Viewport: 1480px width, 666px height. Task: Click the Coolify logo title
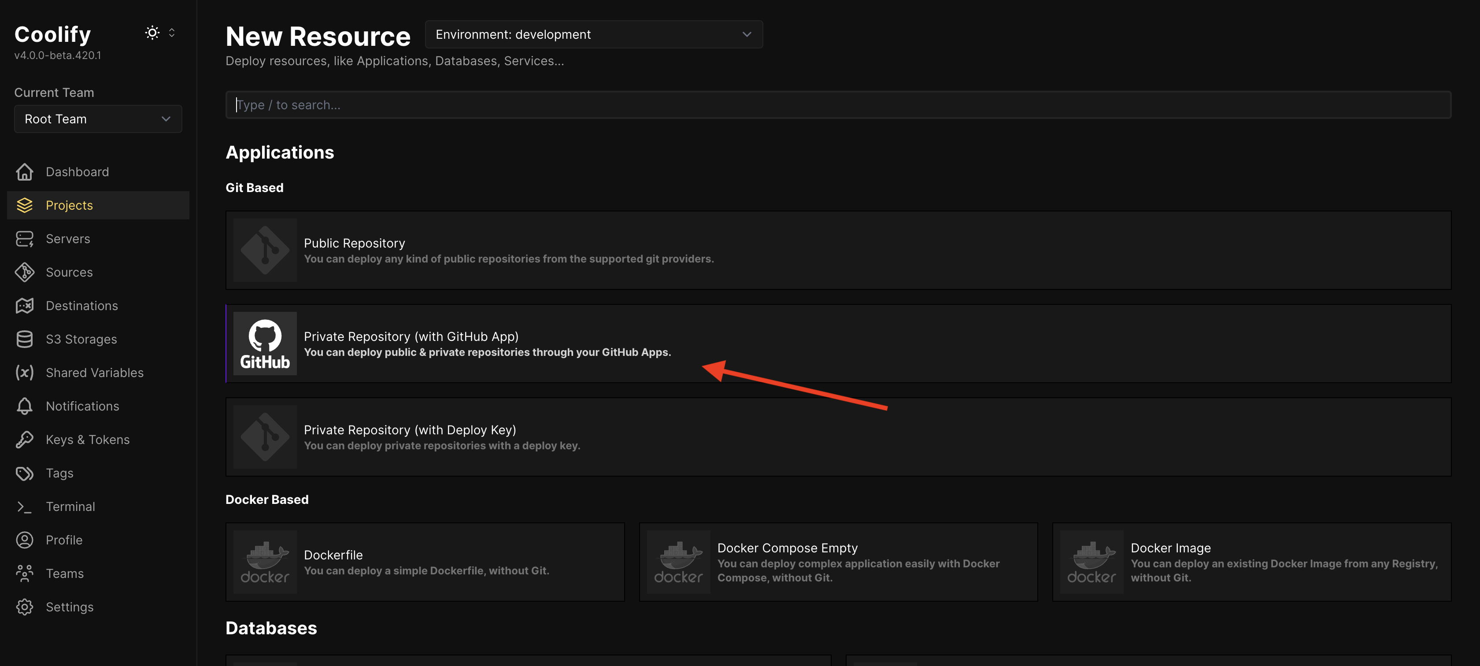pos(52,34)
